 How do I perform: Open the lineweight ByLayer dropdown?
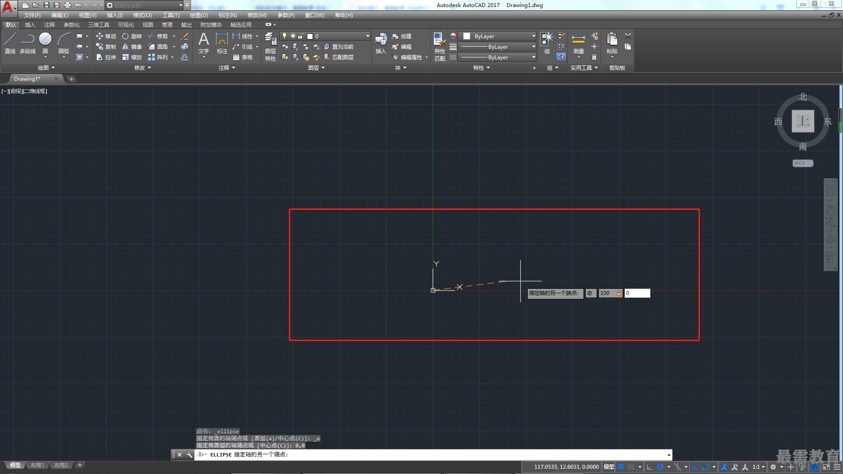(x=498, y=47)
